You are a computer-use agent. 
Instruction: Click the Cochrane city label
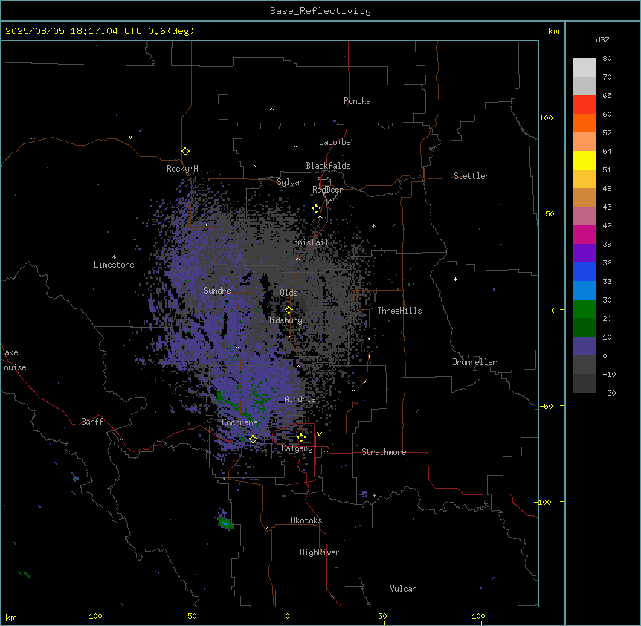[x=239, y=422]
